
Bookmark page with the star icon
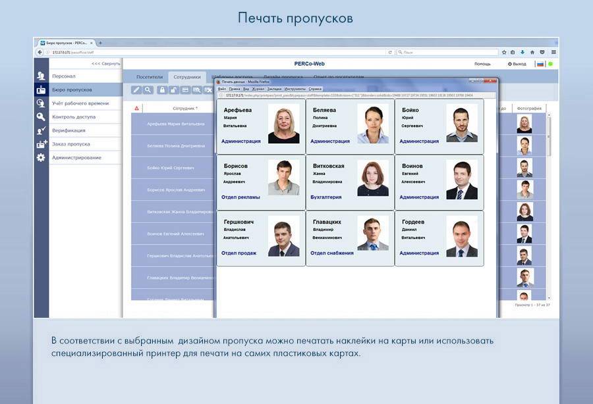(503, 52)
